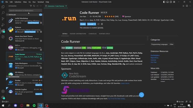This screenshot has width=193, height=108.
Task: Click the feedback icon in status bar
Action: tap(187, 102)
